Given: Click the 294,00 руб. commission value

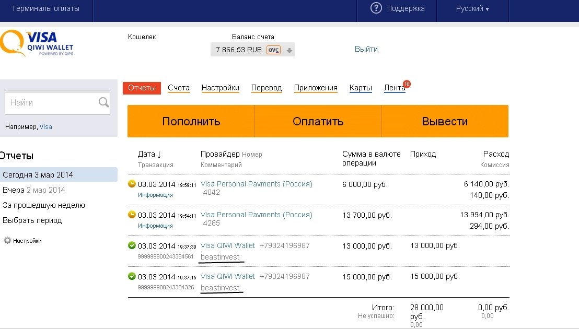Looking at the screenshot, I should pyautogui.click(x=490, y=226).
